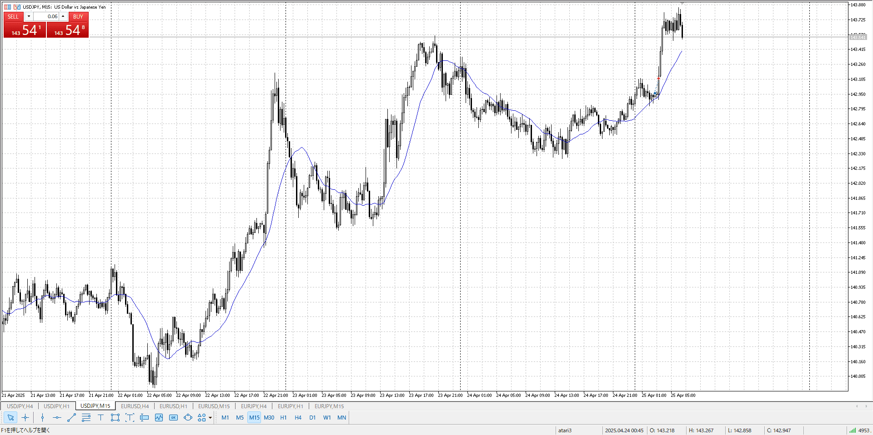873x435 pixels.
Task: Select the crosshair tool
Action: point(25,418)
